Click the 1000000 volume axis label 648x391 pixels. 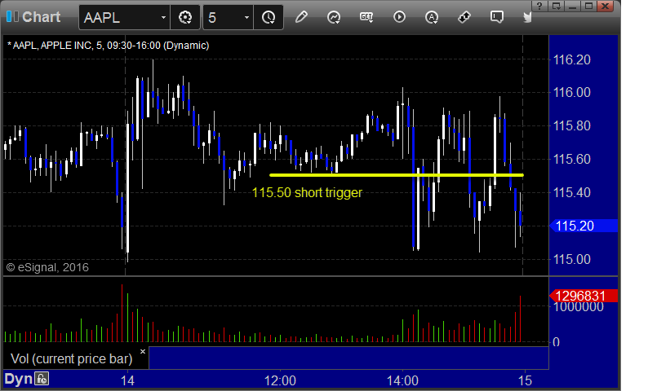click(578, 308)
